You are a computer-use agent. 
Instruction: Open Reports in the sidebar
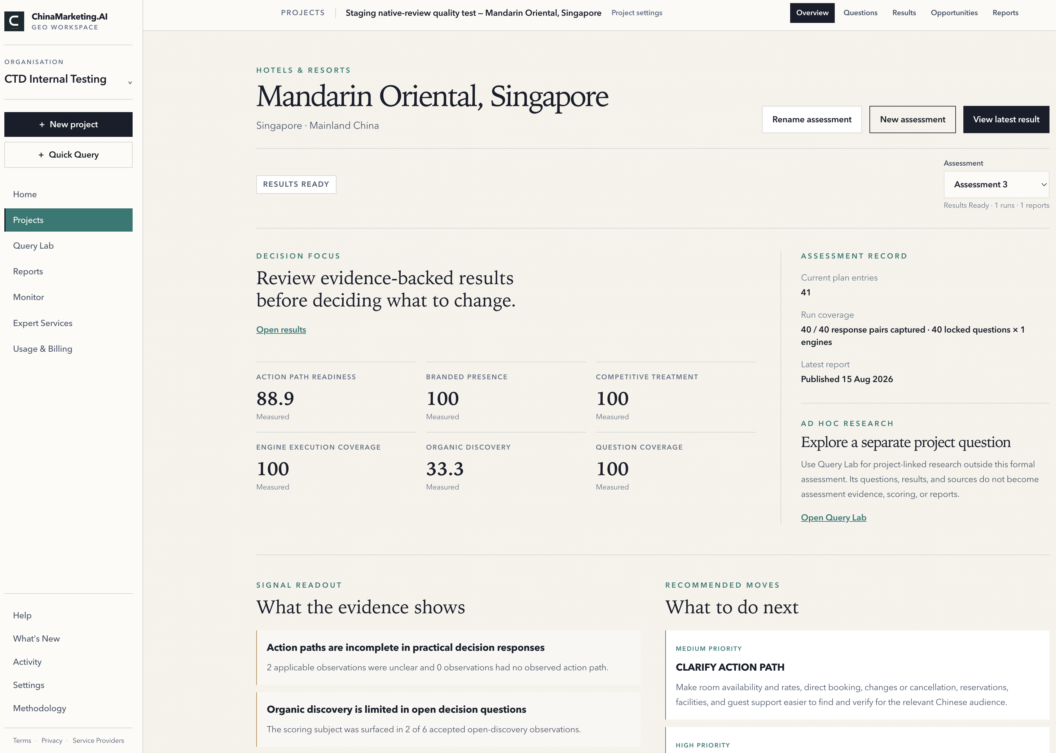coord(68,272)
